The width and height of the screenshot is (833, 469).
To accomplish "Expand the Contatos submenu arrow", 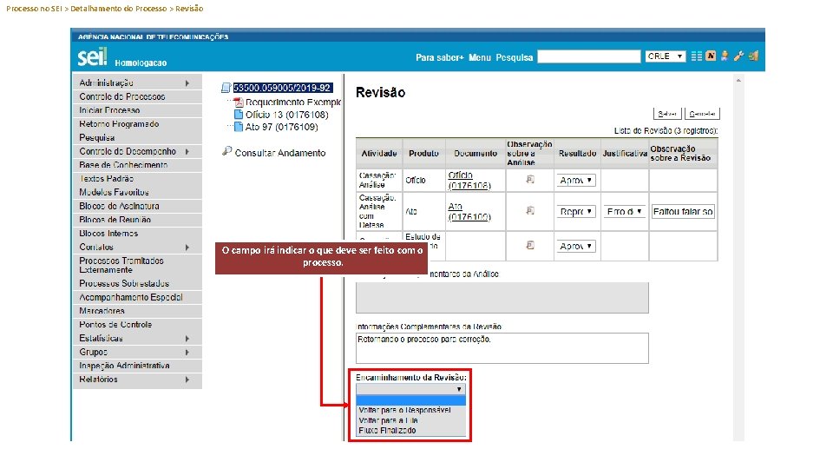I will 187,248.
